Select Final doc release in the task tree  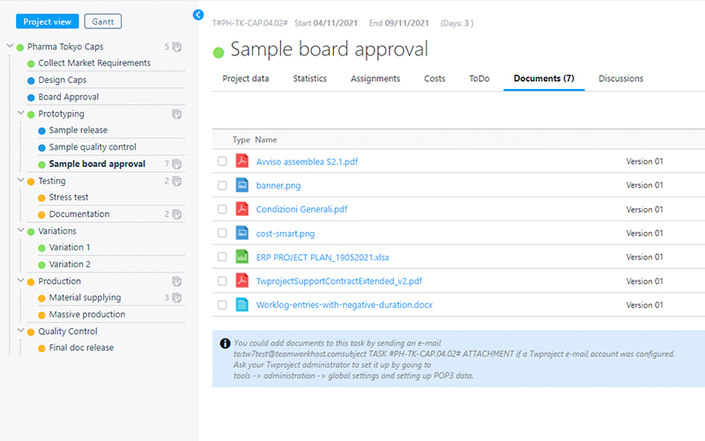pyautogui.click(x=81, y=348)
